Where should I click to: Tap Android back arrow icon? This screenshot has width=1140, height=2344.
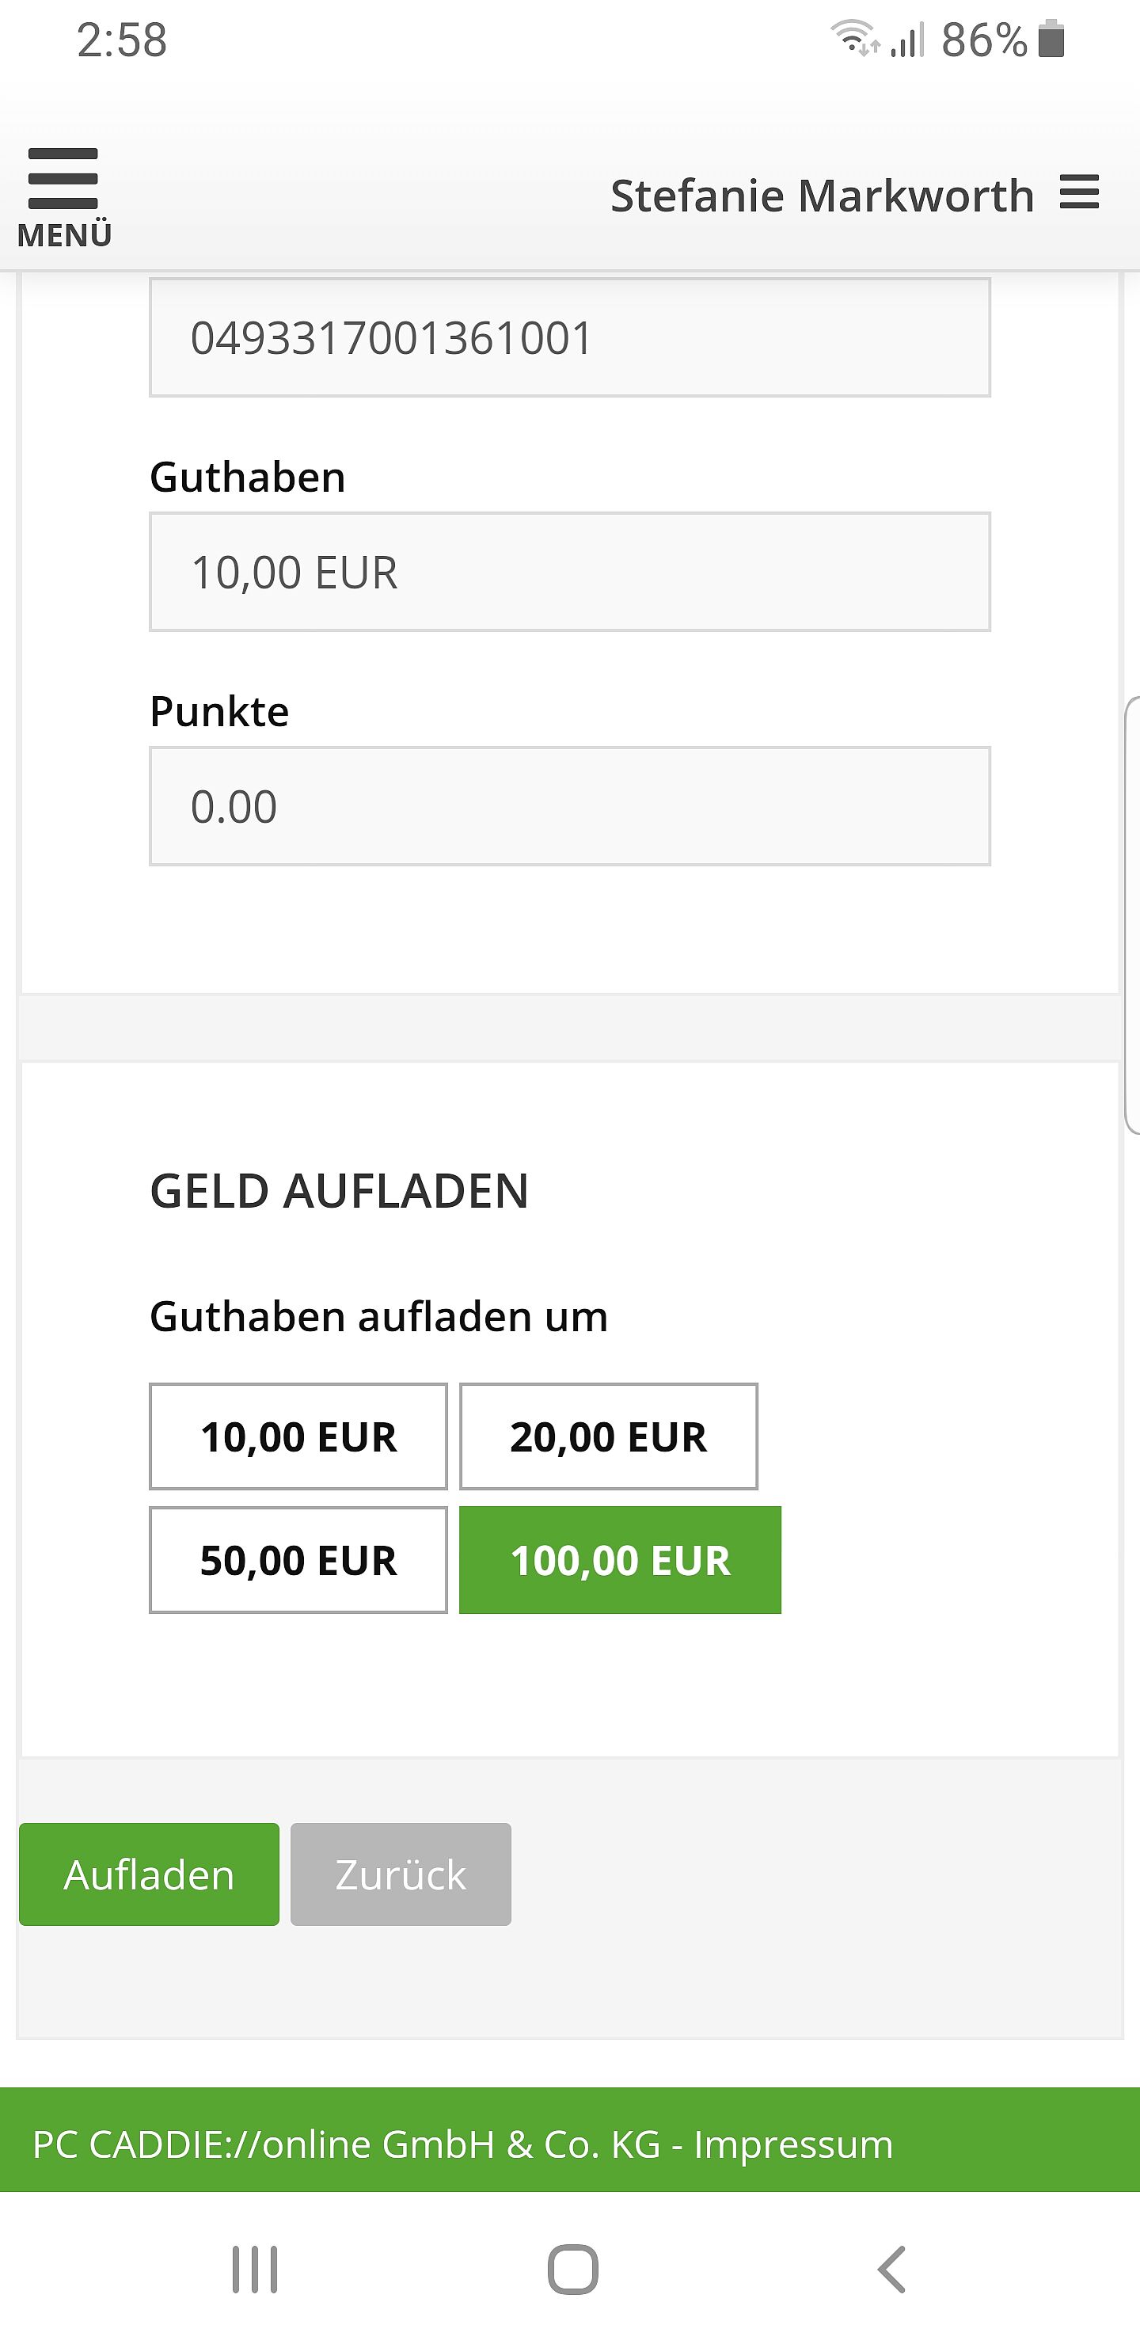pyautogui.click(x=891, y=2269)
